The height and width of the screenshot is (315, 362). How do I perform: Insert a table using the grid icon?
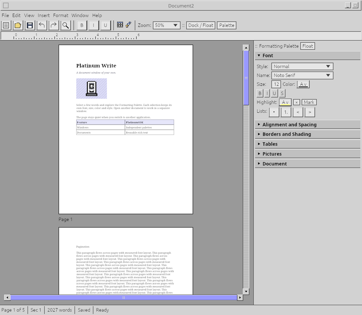click(120, 25)
